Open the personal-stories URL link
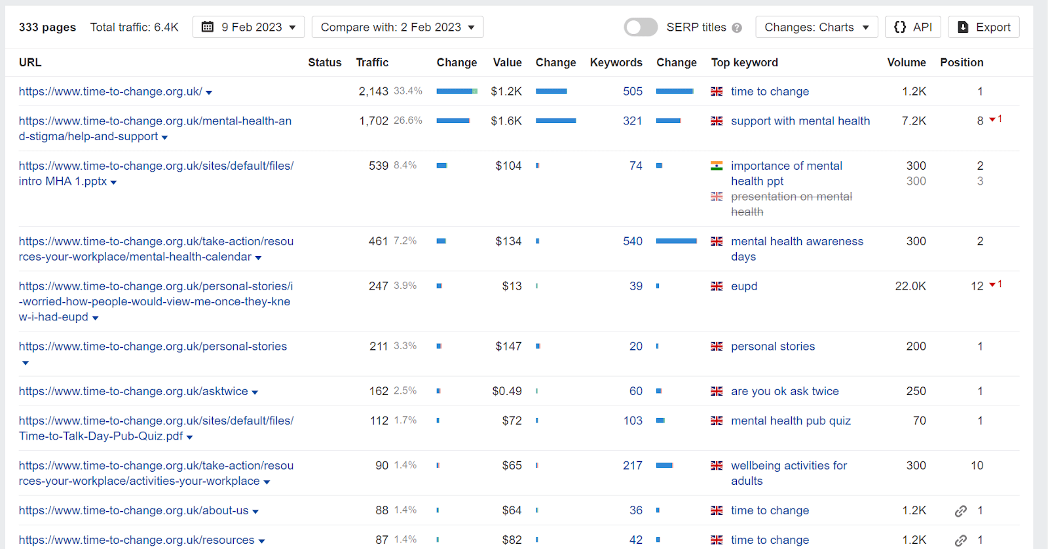1048x549 pixels. 153,347
